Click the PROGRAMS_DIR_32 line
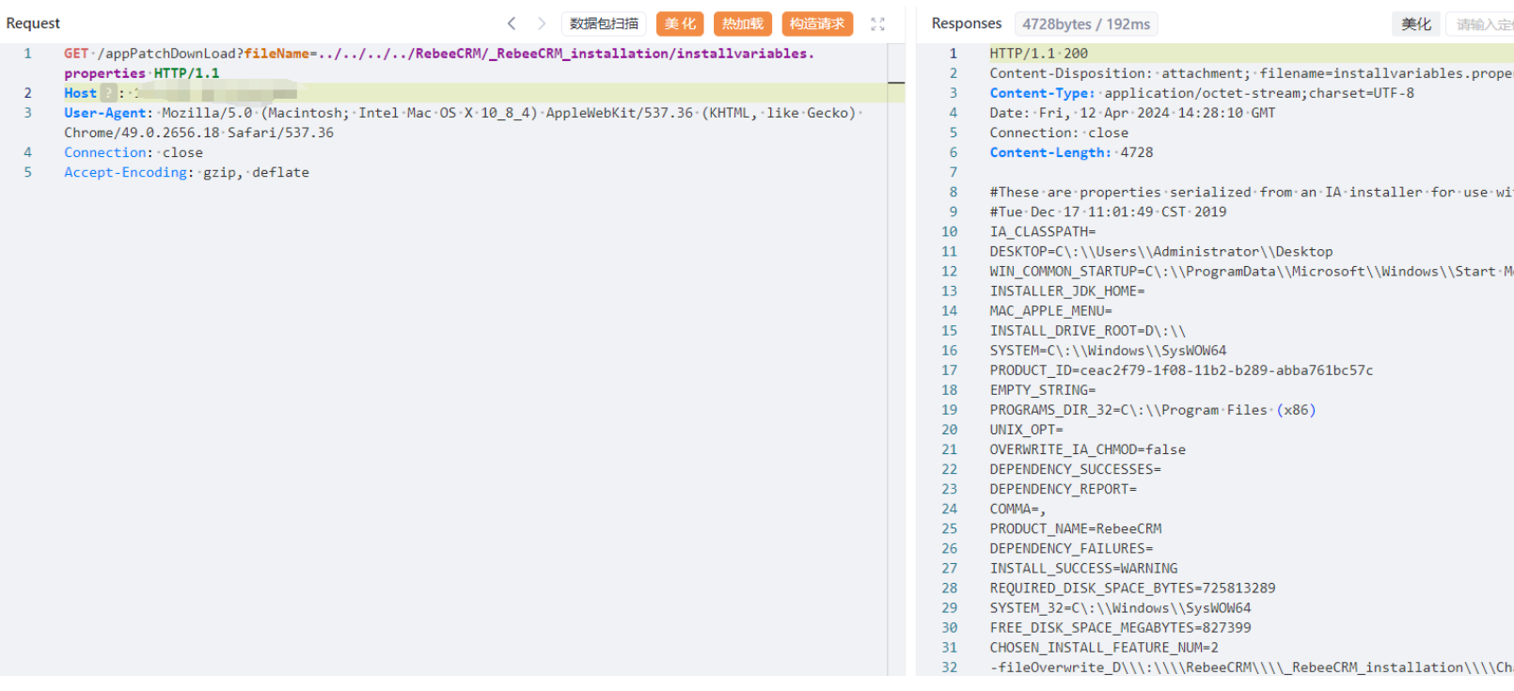Screen dimensions: 1514x691 pyautogui.click(x=1153, y=409)
